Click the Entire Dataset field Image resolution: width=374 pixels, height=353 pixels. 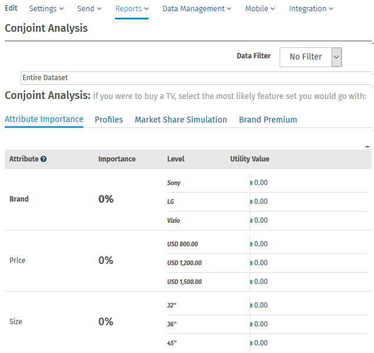coord(195,78)
